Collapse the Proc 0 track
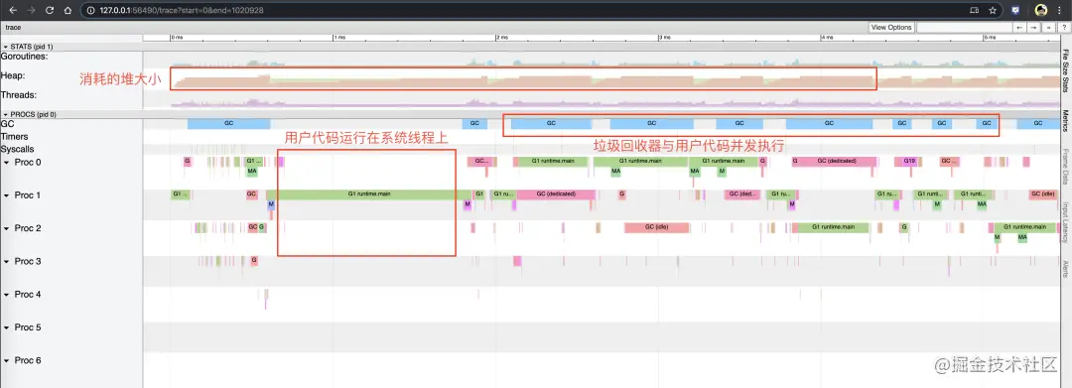 (7, 163)
